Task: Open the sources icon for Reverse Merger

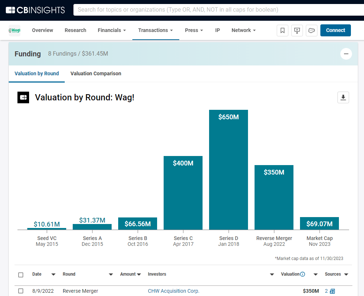Action: pos(332,291)
